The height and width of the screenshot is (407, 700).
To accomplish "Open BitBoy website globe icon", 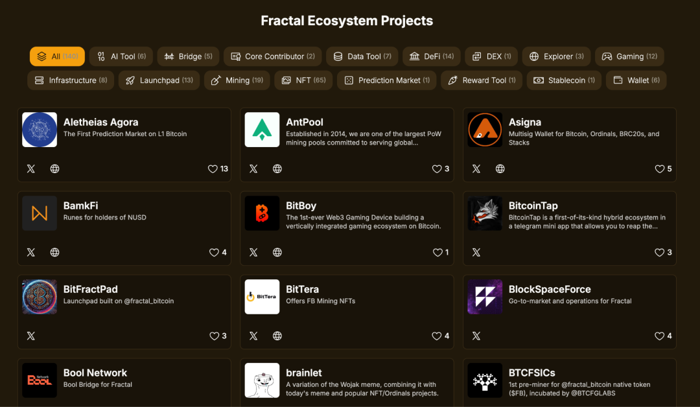I will pyautogui.click(x=277, y=252).
